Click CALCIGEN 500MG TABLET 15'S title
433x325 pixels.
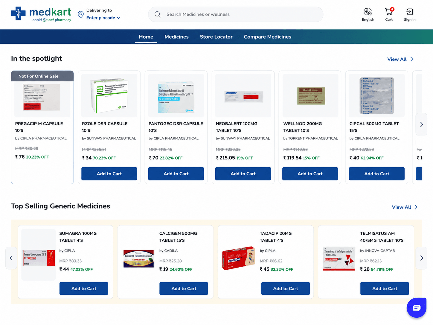[178, 237]
